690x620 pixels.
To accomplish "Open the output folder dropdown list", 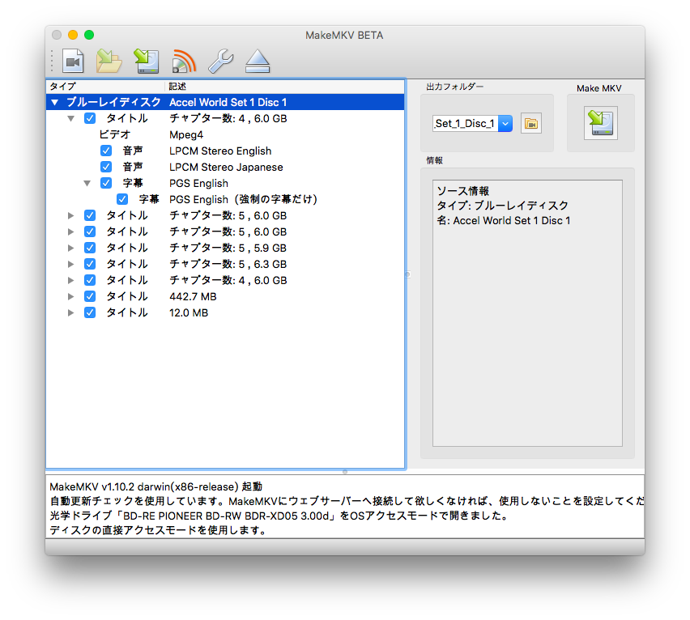I will coord(505,124).
